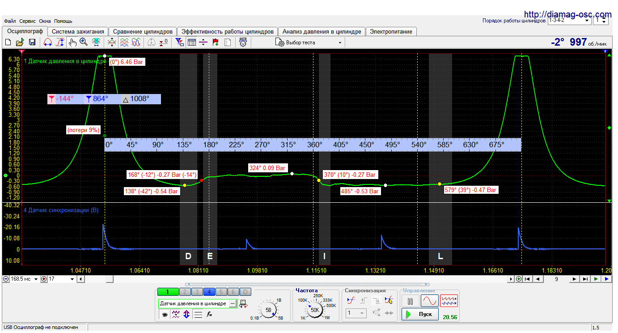The height and width of the screenshot is (333, 618).
Task: Click the 50K frequency knob
Action: [x=315, y=310]
